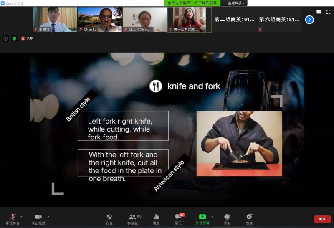This screenshot has width=334, height=228.
Task: Open Participants panel showing 108
Action: (134, 219)
